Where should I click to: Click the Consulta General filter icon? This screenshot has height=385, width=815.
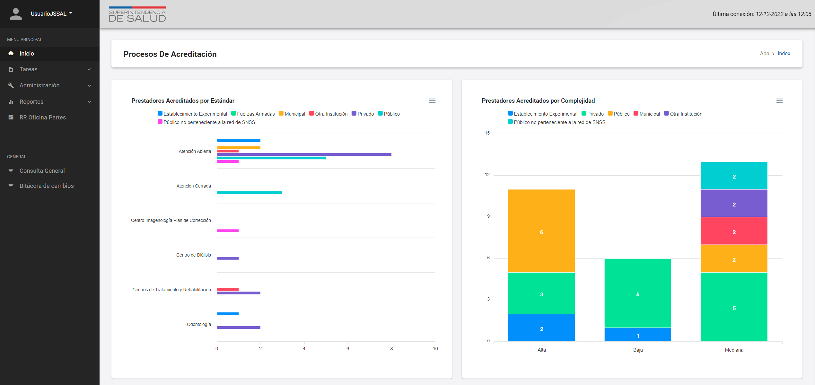pos(11,171)
